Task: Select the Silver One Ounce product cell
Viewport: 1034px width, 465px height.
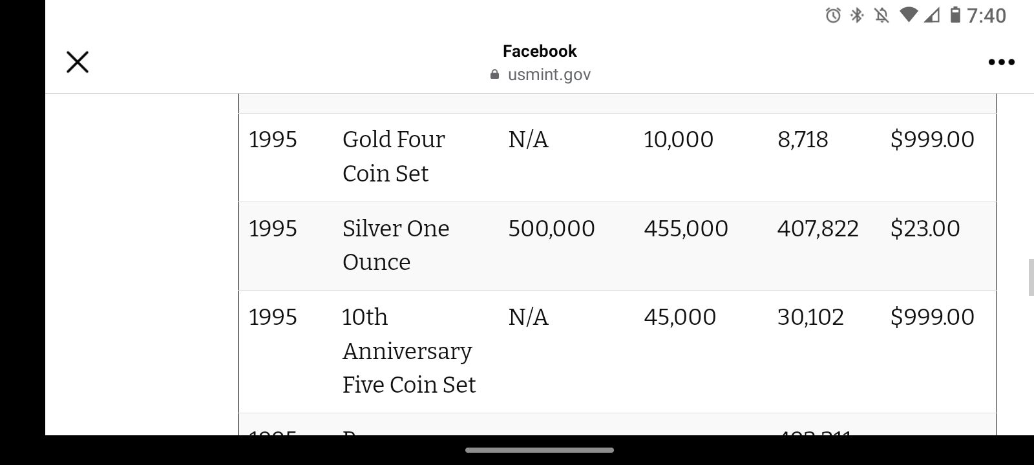Action: tap(396, 245)
